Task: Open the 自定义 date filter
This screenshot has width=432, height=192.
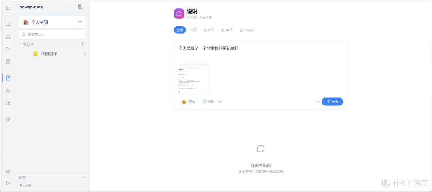Action: 247,30
